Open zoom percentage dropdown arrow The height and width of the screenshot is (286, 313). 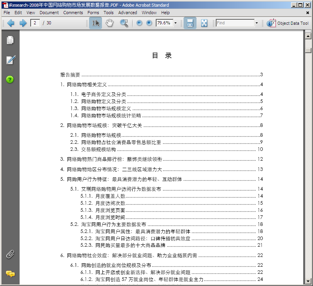175,23
